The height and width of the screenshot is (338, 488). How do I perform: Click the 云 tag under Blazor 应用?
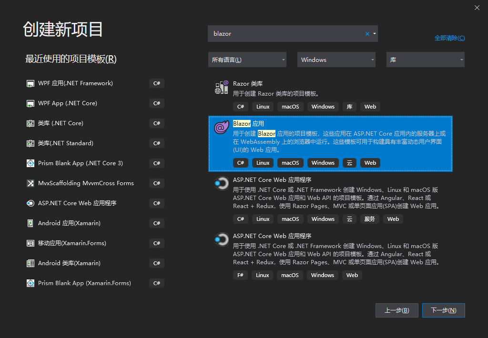click(x=349, y=163)
